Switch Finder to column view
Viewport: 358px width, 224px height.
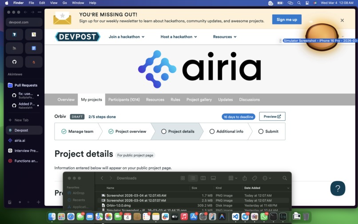pyautogui.click(x=203, y=178)
